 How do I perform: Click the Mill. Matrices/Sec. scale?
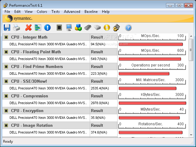tap(152, 81)
